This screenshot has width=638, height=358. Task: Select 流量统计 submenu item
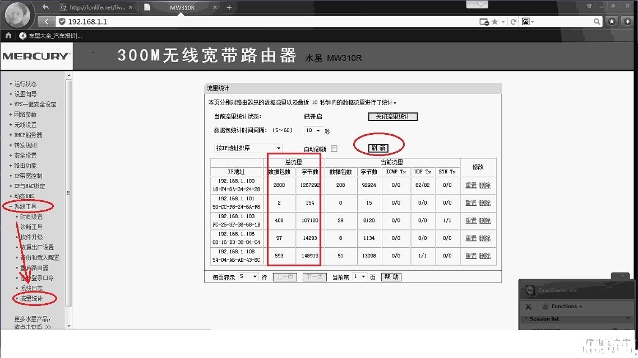tap(31, 299)
